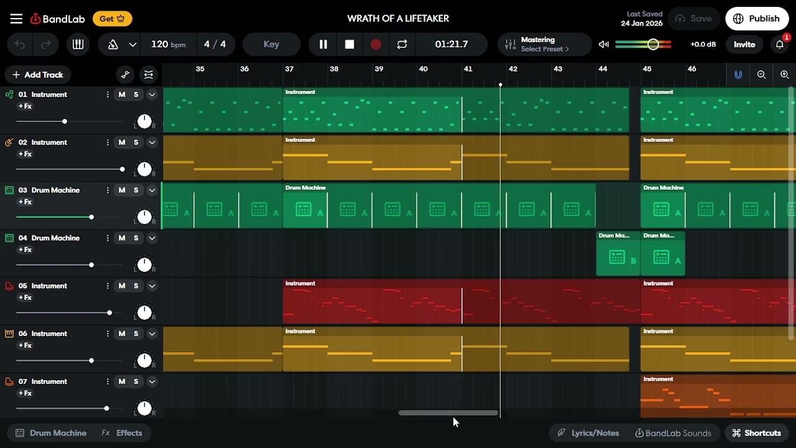Toggle the snap-to-grid magnet
The image size is (796, 448).
(x=738, y=75)
